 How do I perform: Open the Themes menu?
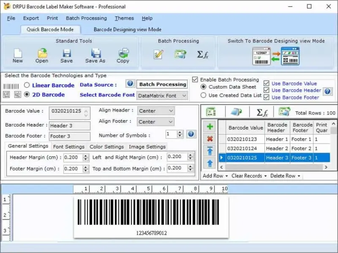[124, 18]
